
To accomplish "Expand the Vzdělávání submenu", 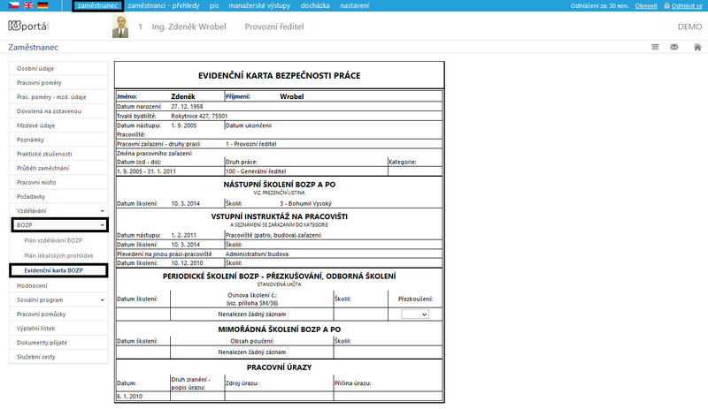I will pos(58,210).
